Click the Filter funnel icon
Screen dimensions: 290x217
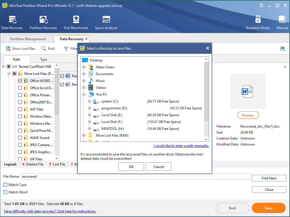pyautogui.click(x=66, y=49)
